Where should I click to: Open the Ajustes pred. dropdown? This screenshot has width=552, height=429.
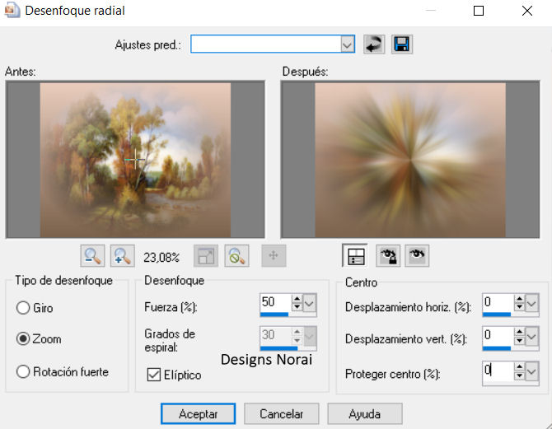(347, 44)
